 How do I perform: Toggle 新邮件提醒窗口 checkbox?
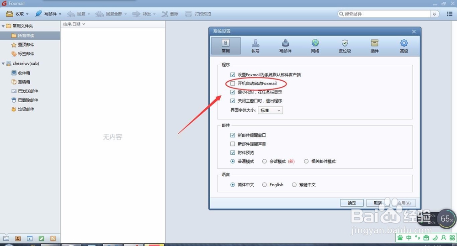coord(233,135)
